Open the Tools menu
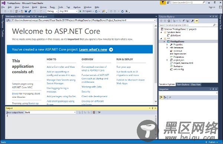223x144 pixels. [x=61, y=7]
